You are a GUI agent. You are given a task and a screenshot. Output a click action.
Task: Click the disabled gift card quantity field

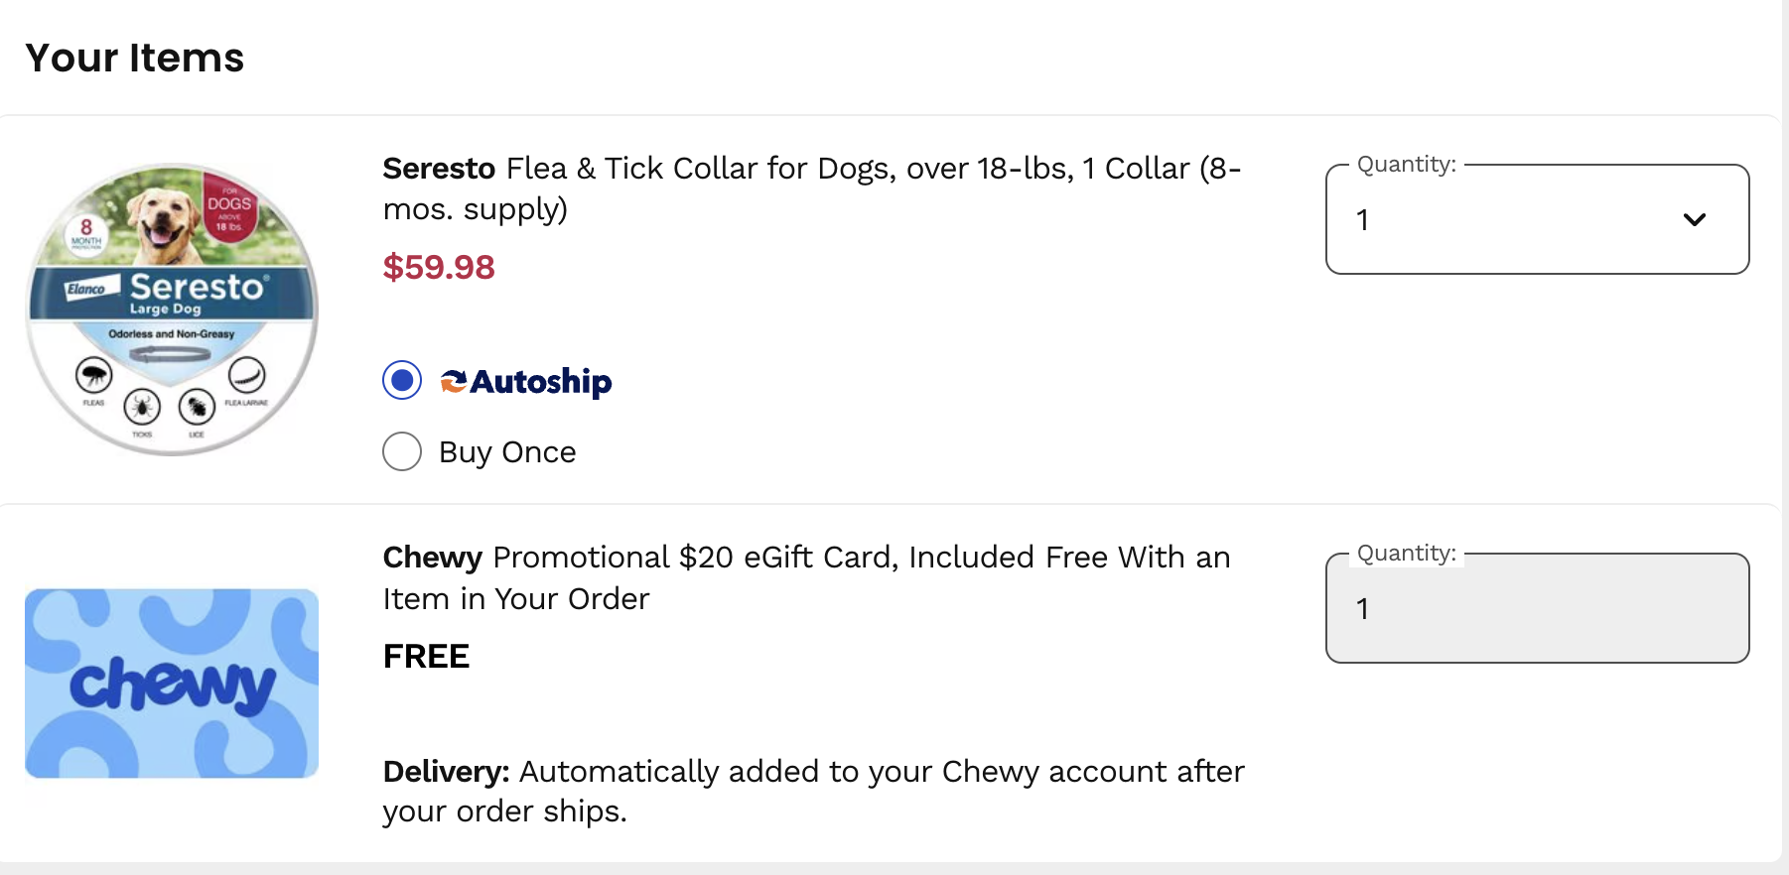[1536, 607]
